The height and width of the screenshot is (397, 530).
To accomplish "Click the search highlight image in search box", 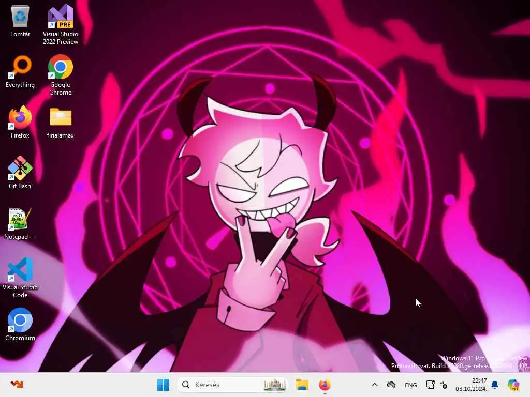I will point(275,385).
